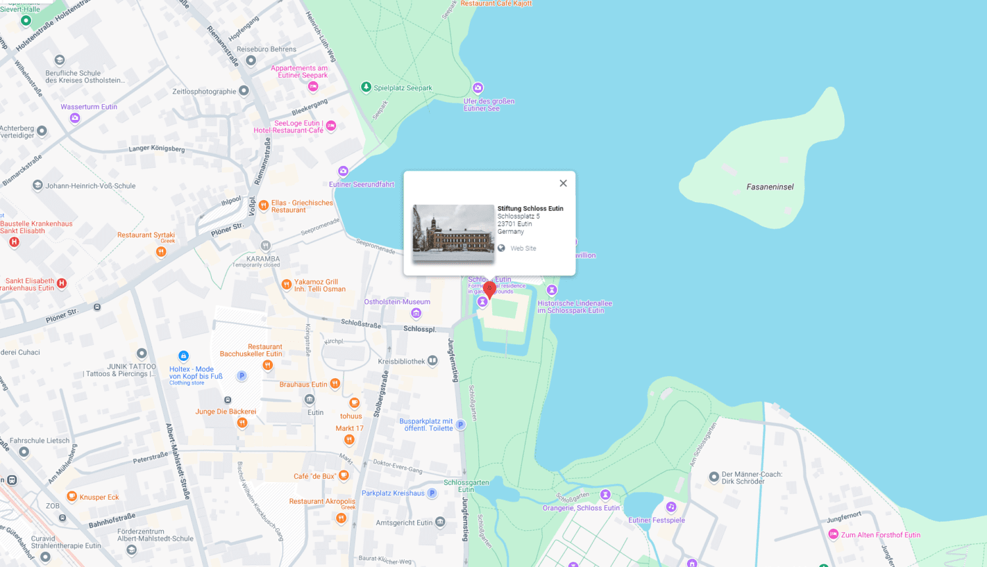The height and width of the screenshot is (567, 987).
Task: Click the Markt 17 restaurant icon
Action: (349, 439)
